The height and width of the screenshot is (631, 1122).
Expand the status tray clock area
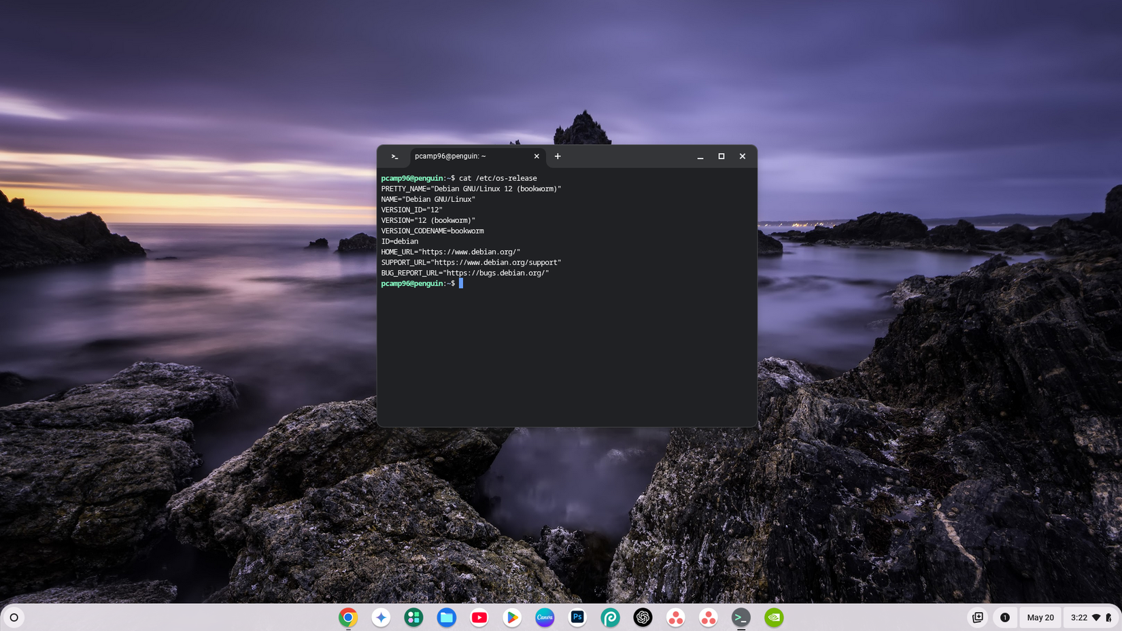(1081, 617)
